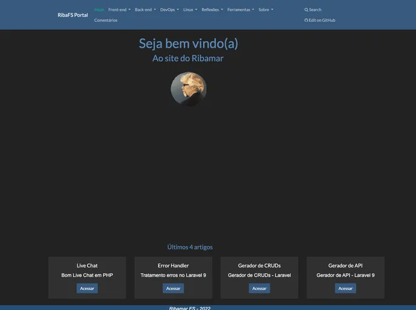Select the Live Chat card title

click(x=87, y=266)
